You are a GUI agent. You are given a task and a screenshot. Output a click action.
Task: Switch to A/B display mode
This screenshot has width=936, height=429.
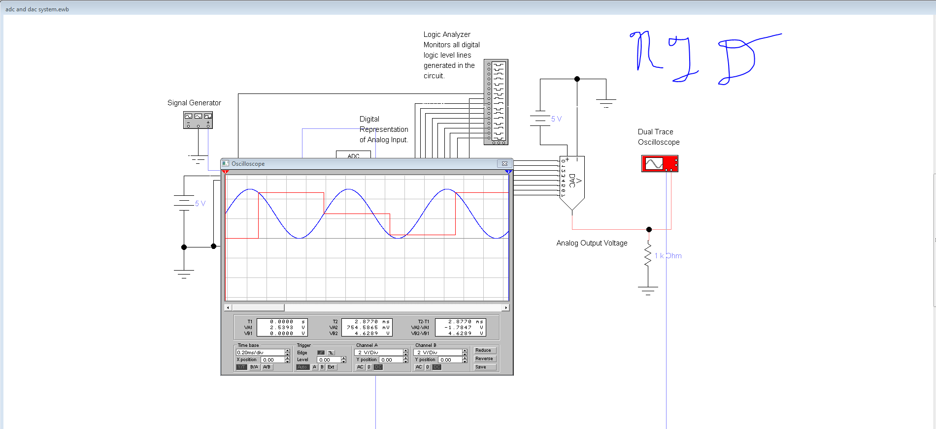[x=267, y=367]
